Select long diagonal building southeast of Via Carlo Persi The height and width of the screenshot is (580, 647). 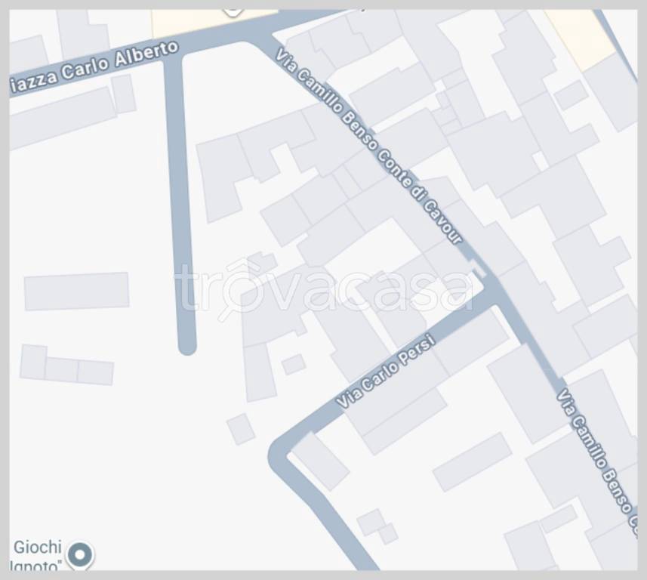point(473,462)
